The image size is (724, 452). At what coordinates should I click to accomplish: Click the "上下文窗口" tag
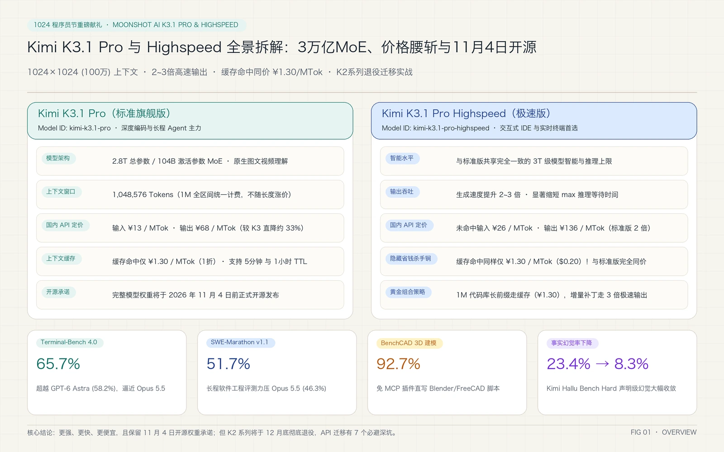(61, 192)
